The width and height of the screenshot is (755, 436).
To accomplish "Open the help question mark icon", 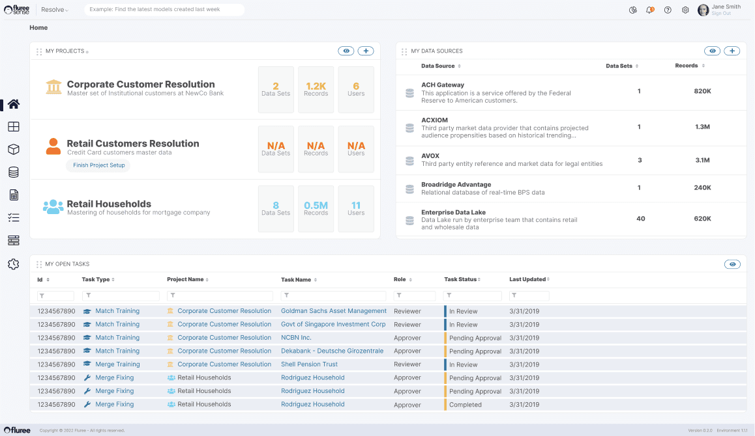I will (668, 10).
